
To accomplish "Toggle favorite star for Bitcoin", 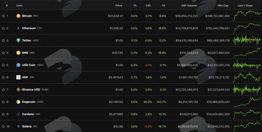I will coord(3,16).
